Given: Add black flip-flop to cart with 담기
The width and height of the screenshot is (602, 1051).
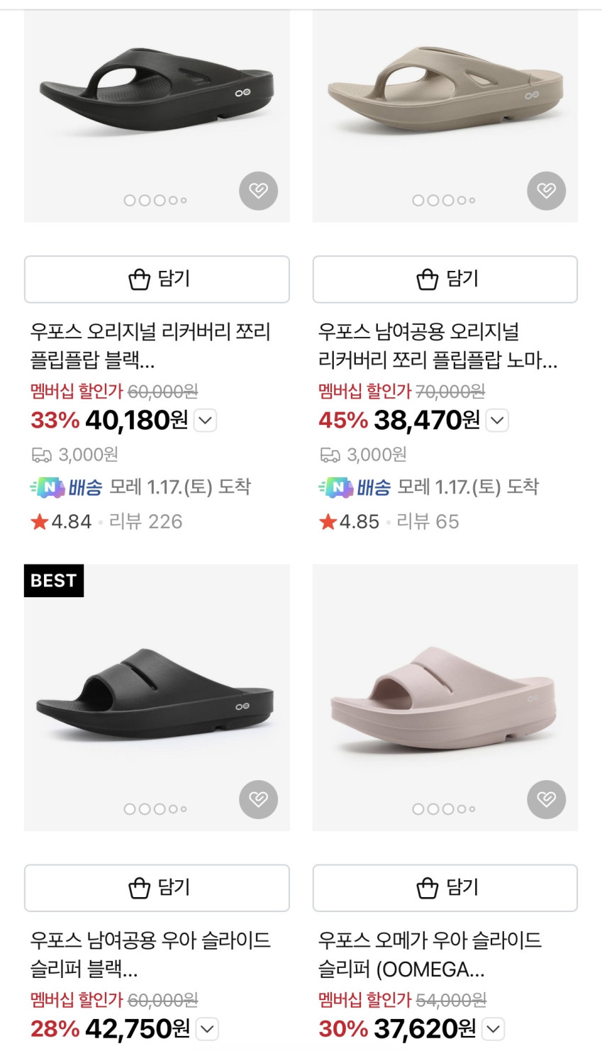Looking at the screenshot, I should pos(157,279).
